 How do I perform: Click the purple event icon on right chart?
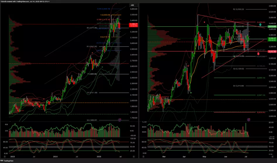click(x=249, y=119)
